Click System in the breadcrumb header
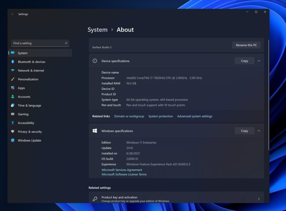The width and height of the screenshot is (286, 211). point(97,29)
